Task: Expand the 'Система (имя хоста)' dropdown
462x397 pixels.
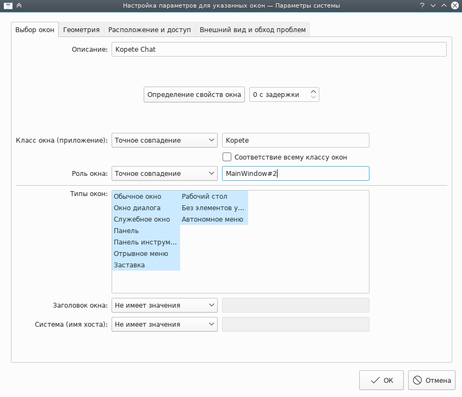Action: tap(164, 325)
